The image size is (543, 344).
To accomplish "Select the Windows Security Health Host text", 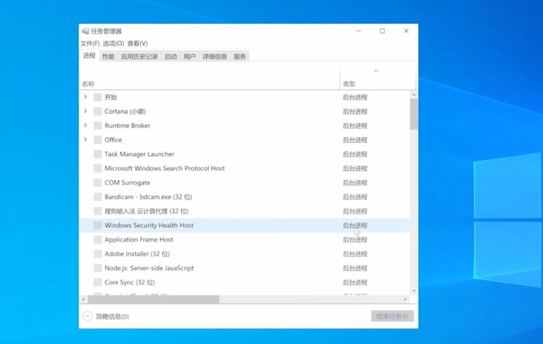I will (x=149, y=225).
